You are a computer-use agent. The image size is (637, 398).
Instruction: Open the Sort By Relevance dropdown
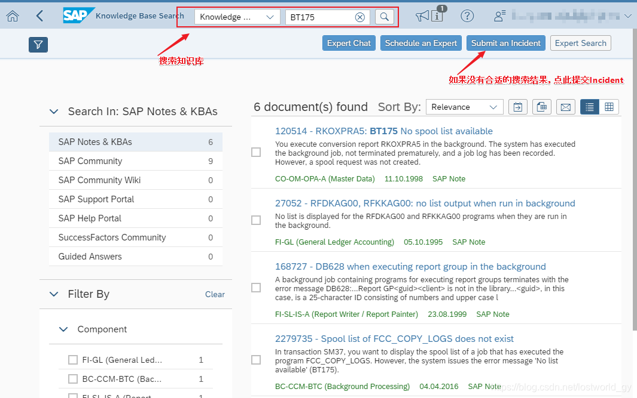[464, 107]
